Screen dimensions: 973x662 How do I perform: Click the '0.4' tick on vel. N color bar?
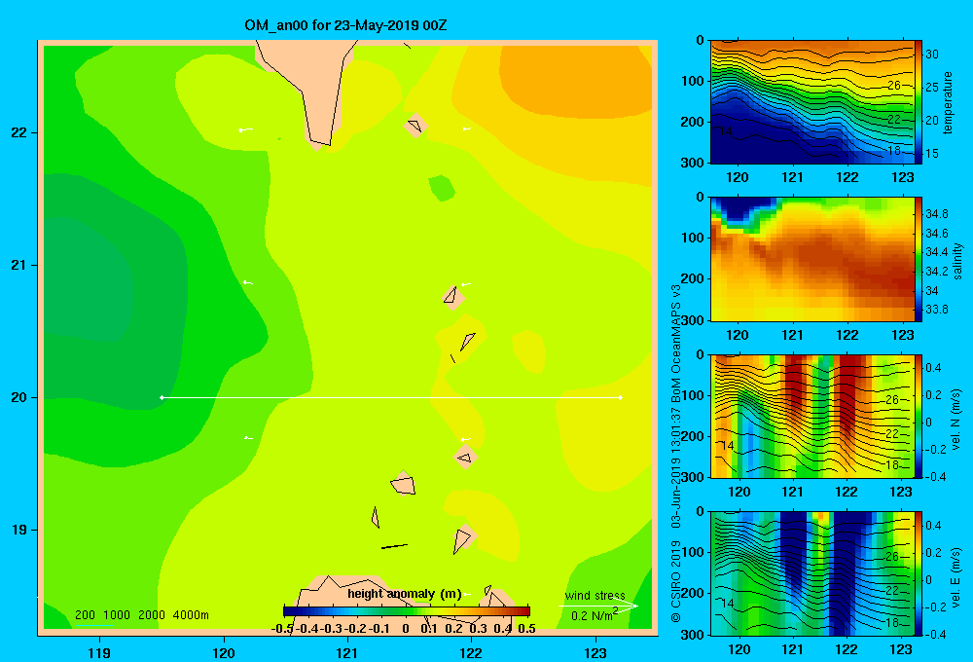tap(933, 368)
